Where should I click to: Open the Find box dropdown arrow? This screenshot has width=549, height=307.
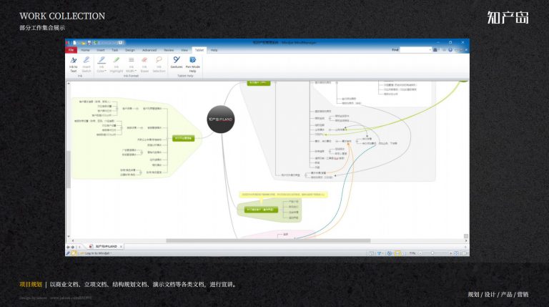pyautogui.click(x=430, y=50)
